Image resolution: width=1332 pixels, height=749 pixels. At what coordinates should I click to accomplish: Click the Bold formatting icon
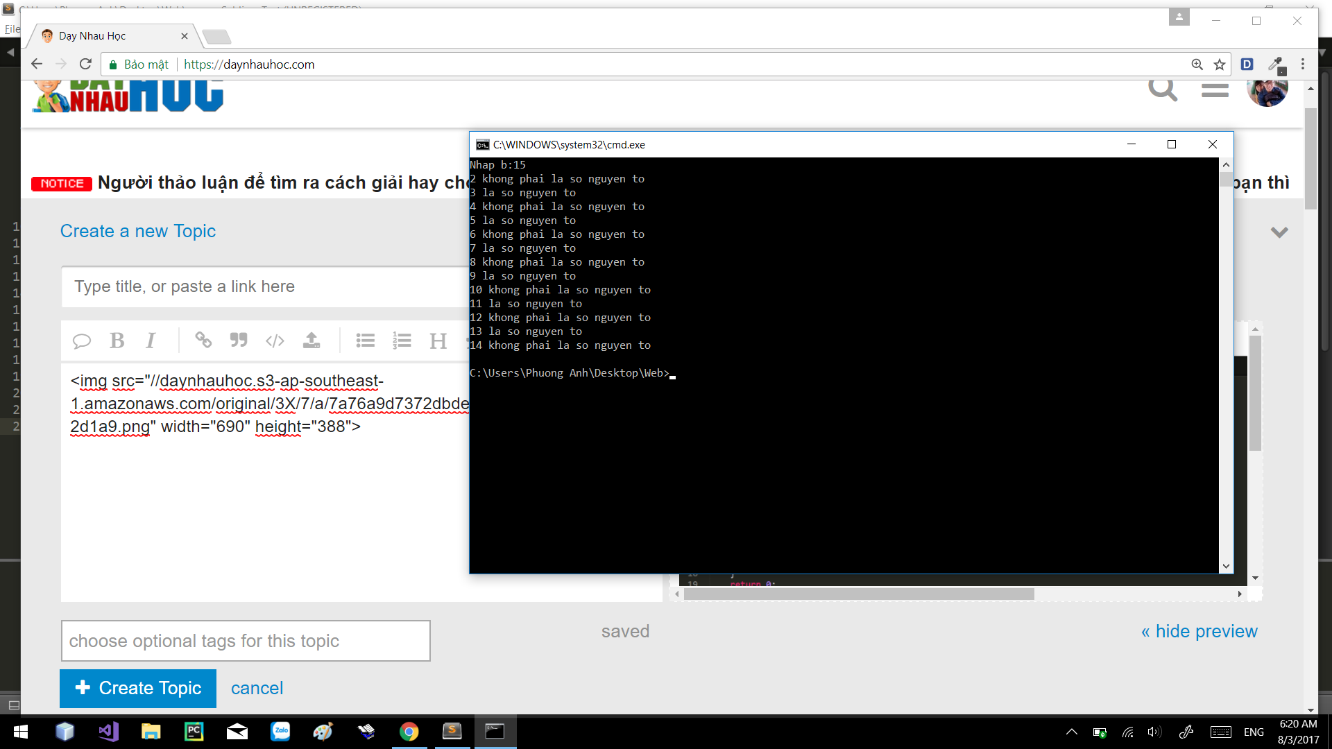click(117, 341)
